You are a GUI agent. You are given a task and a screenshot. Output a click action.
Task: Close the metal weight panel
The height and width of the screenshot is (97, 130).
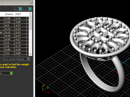(31, 2)
